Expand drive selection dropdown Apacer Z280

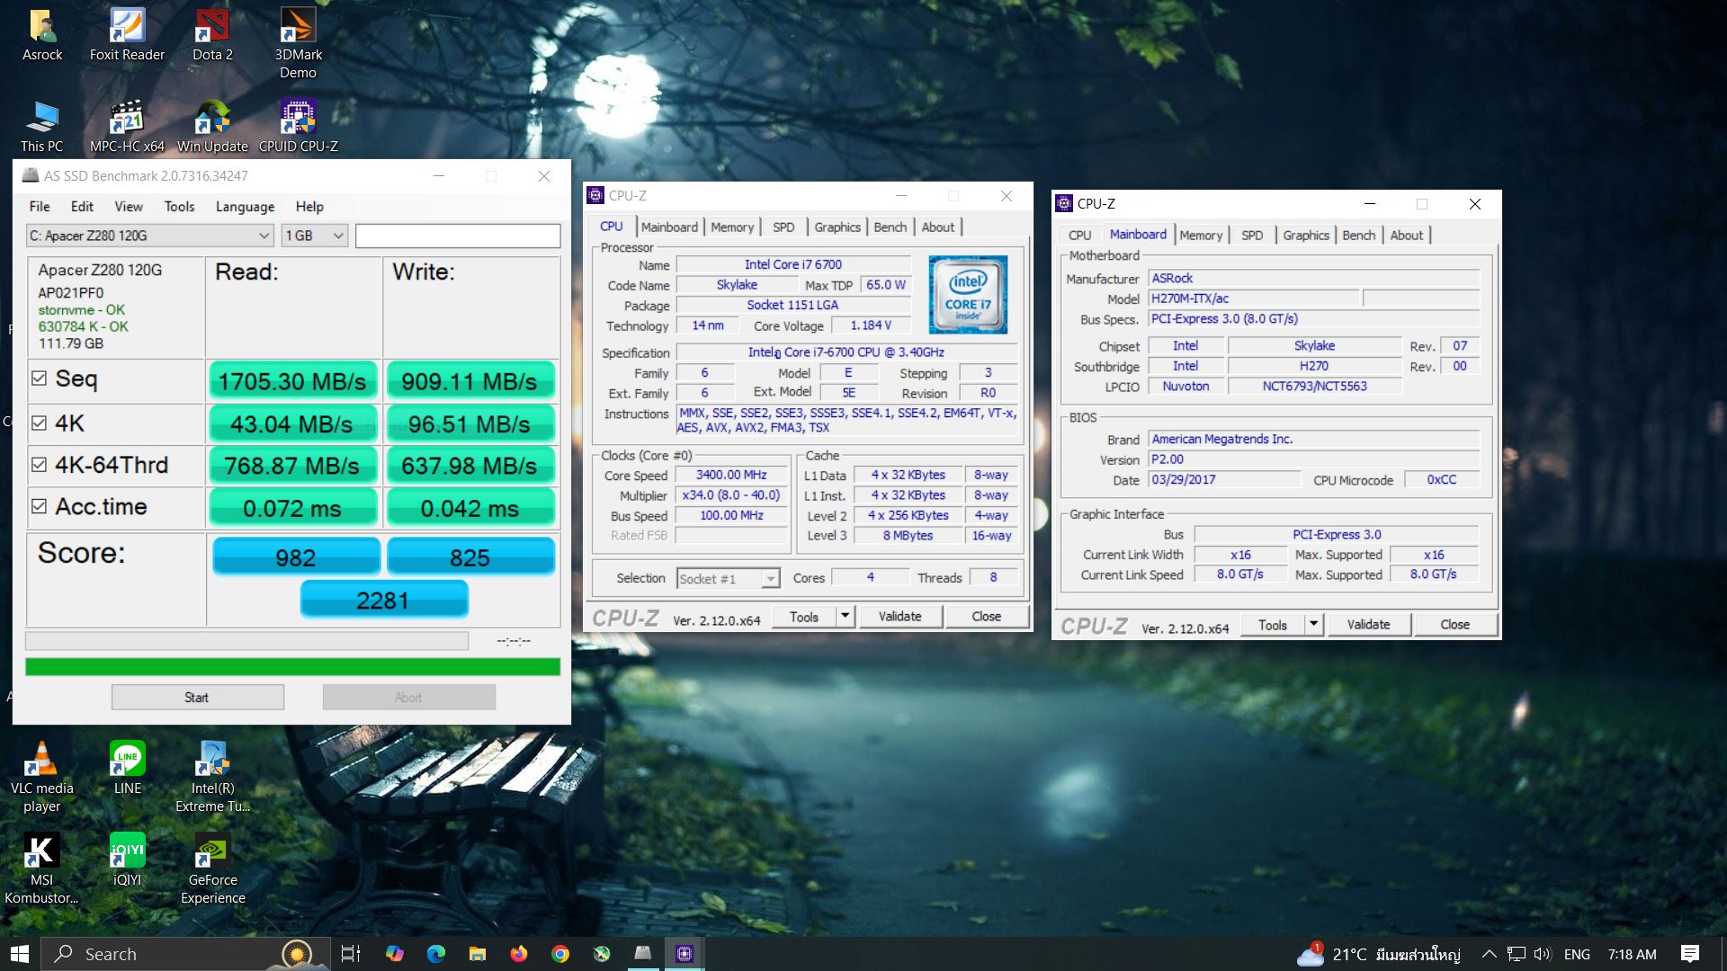point(149,236)
